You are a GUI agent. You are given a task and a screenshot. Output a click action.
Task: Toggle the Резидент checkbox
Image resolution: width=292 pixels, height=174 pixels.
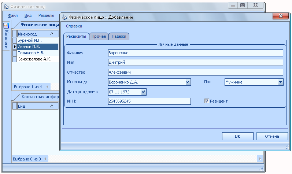click(207, 101)
